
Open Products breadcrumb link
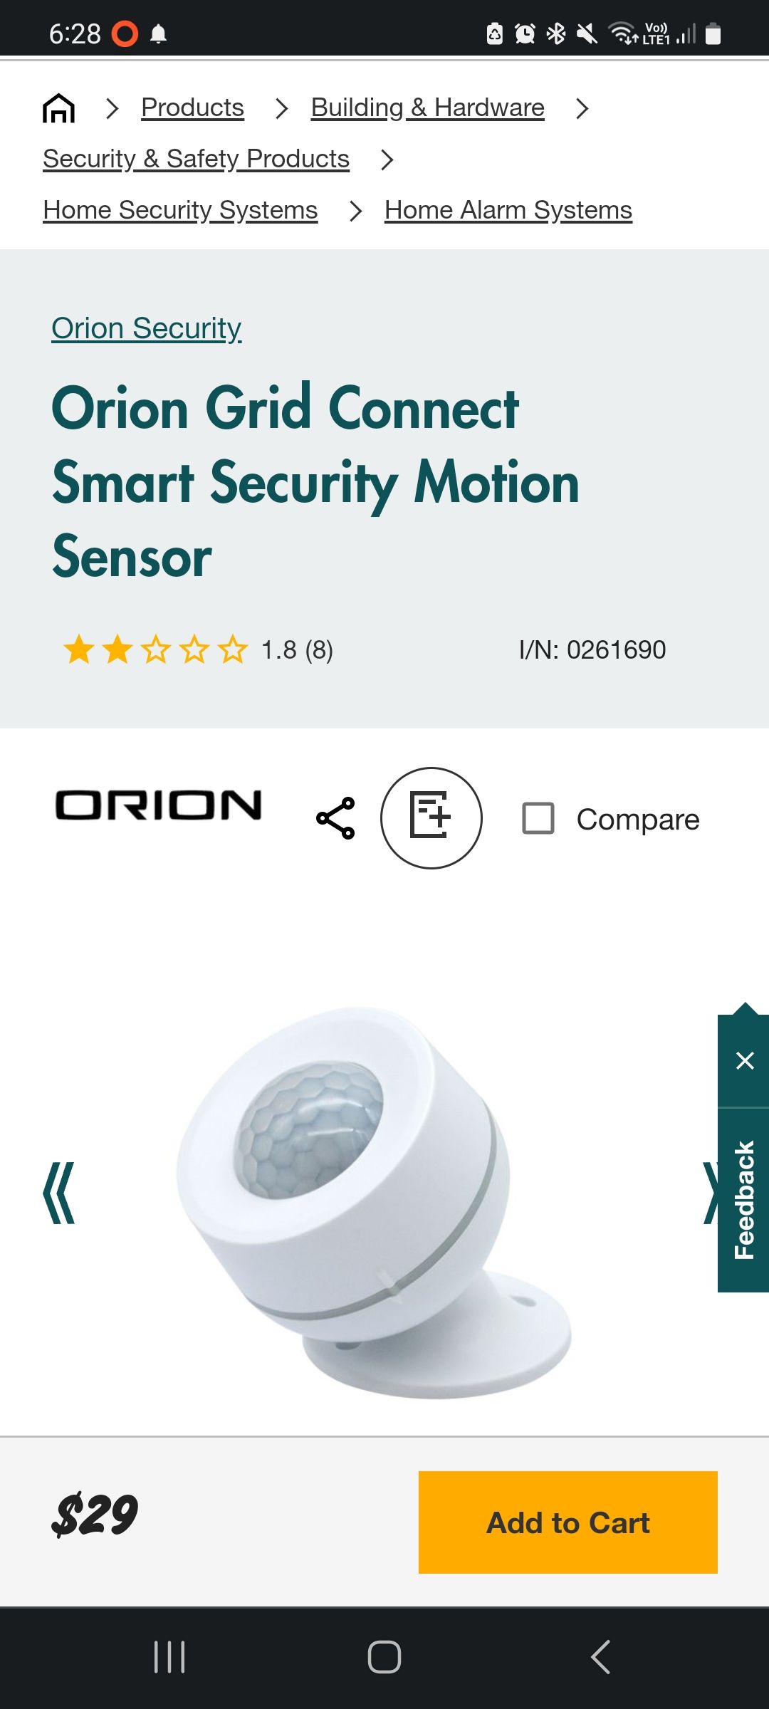coord(192,108)
